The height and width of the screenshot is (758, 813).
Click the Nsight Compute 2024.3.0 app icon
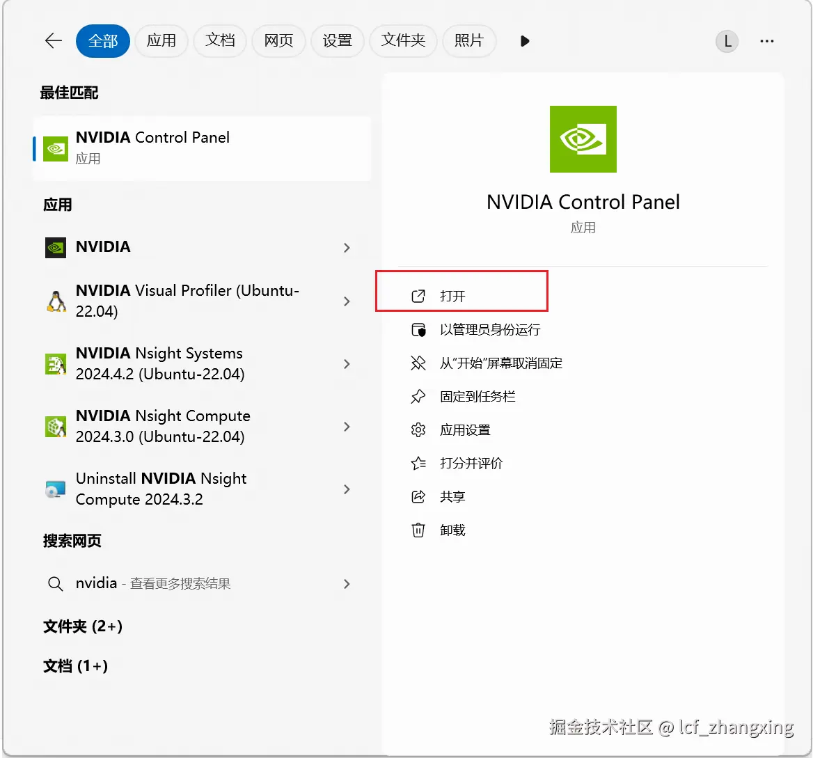click(56, 427)
